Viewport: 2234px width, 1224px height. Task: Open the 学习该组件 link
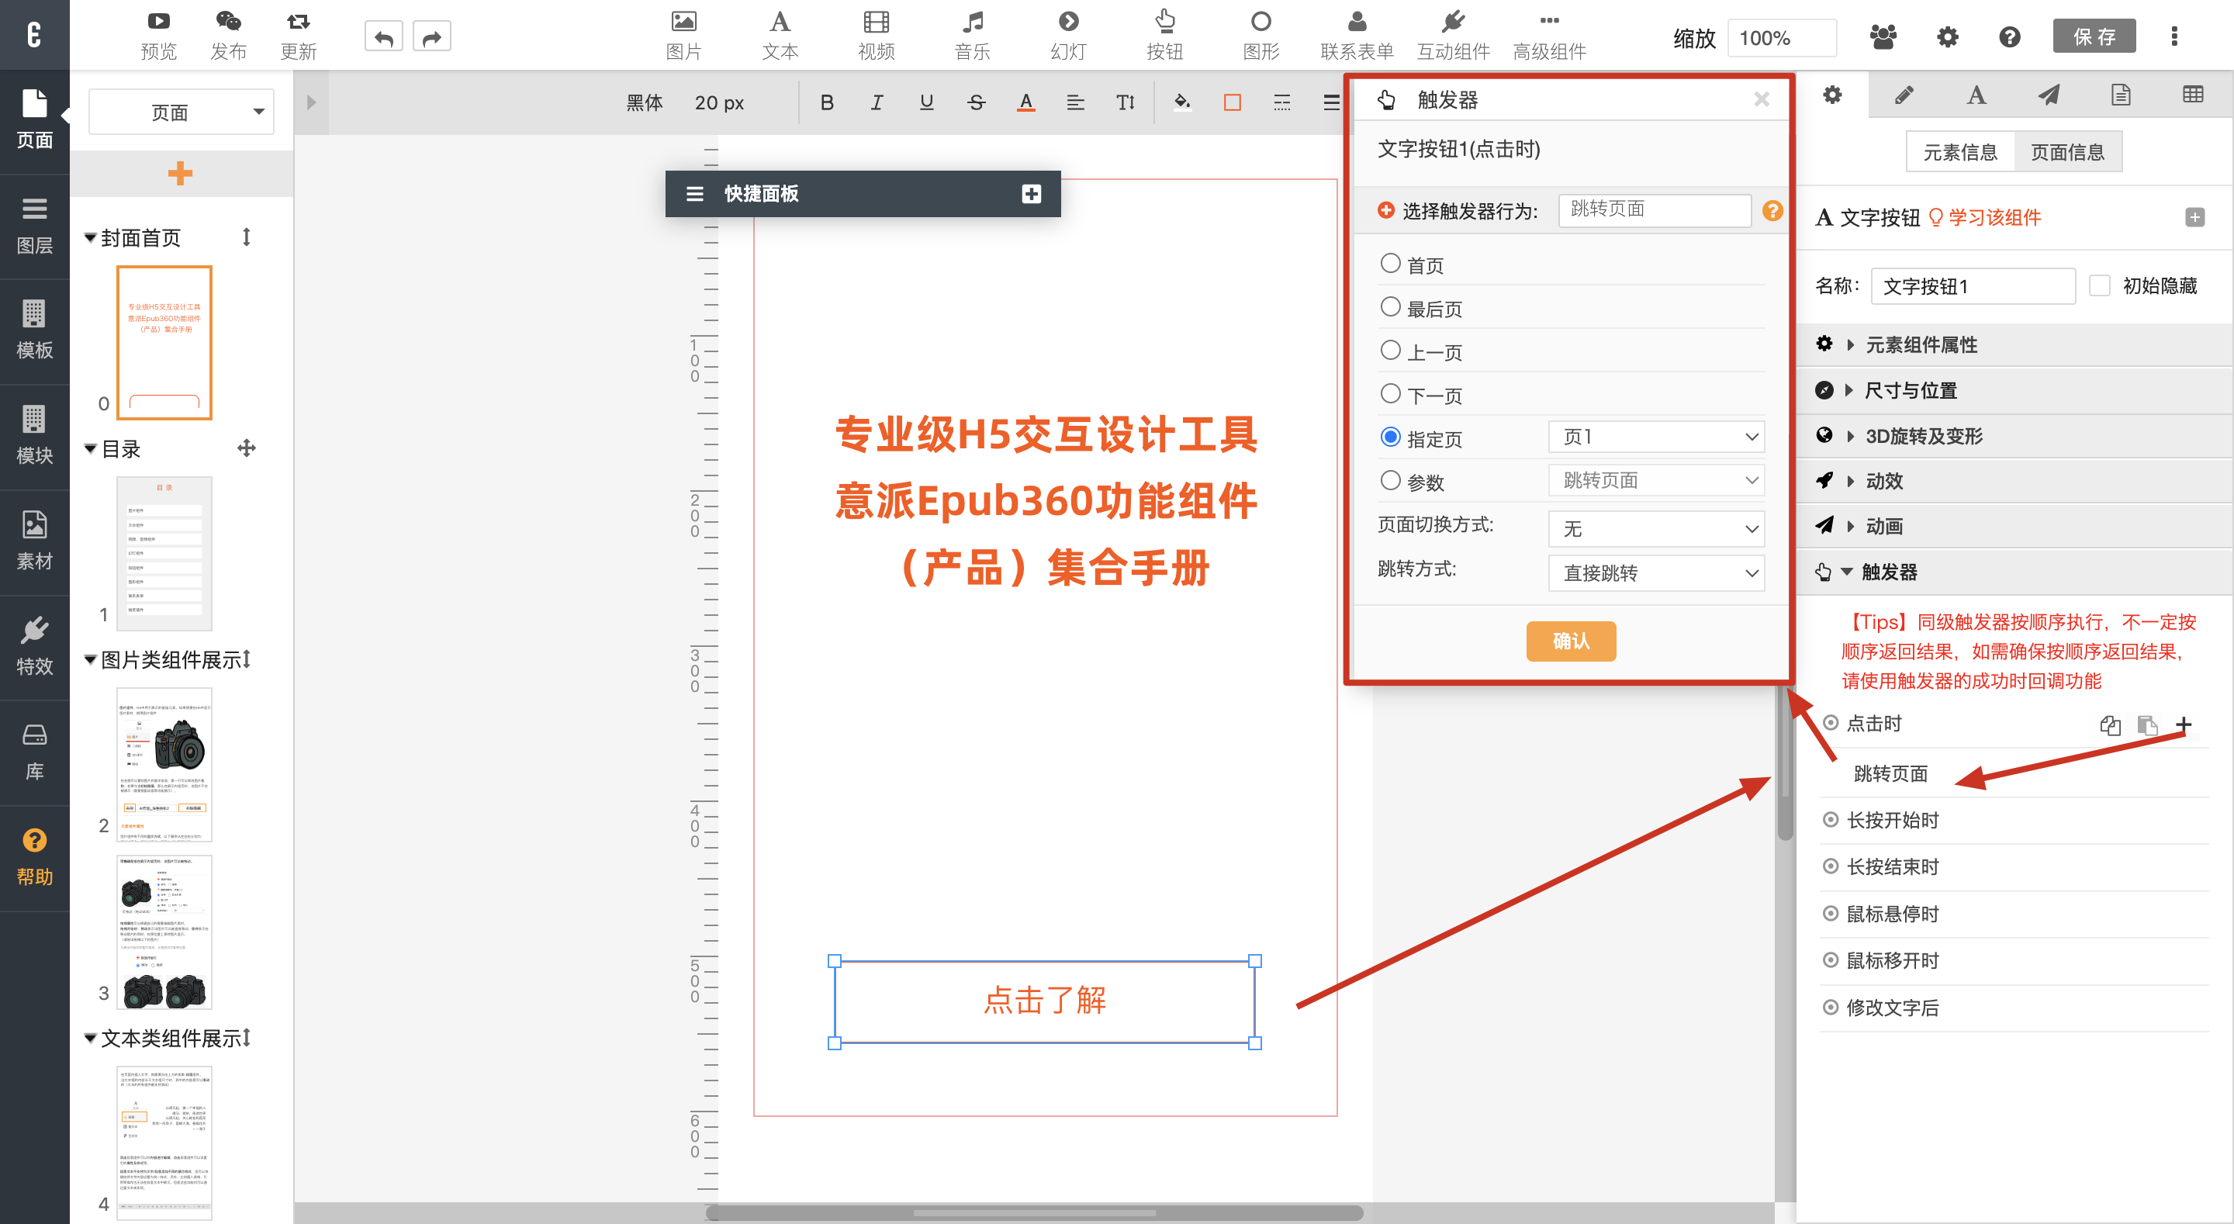[1994, 218]
